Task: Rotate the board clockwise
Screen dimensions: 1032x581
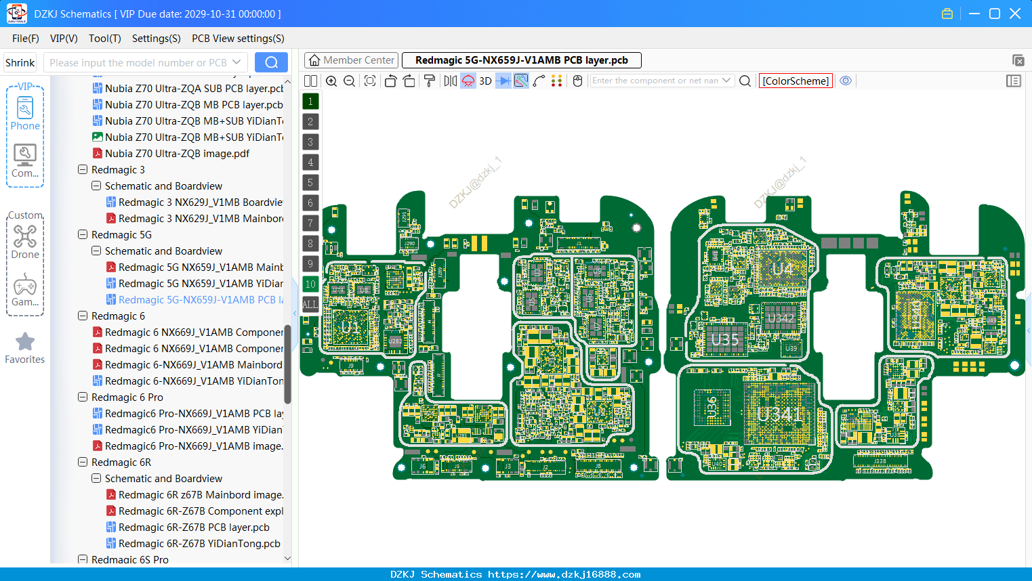Action: (x=409, y=81)
